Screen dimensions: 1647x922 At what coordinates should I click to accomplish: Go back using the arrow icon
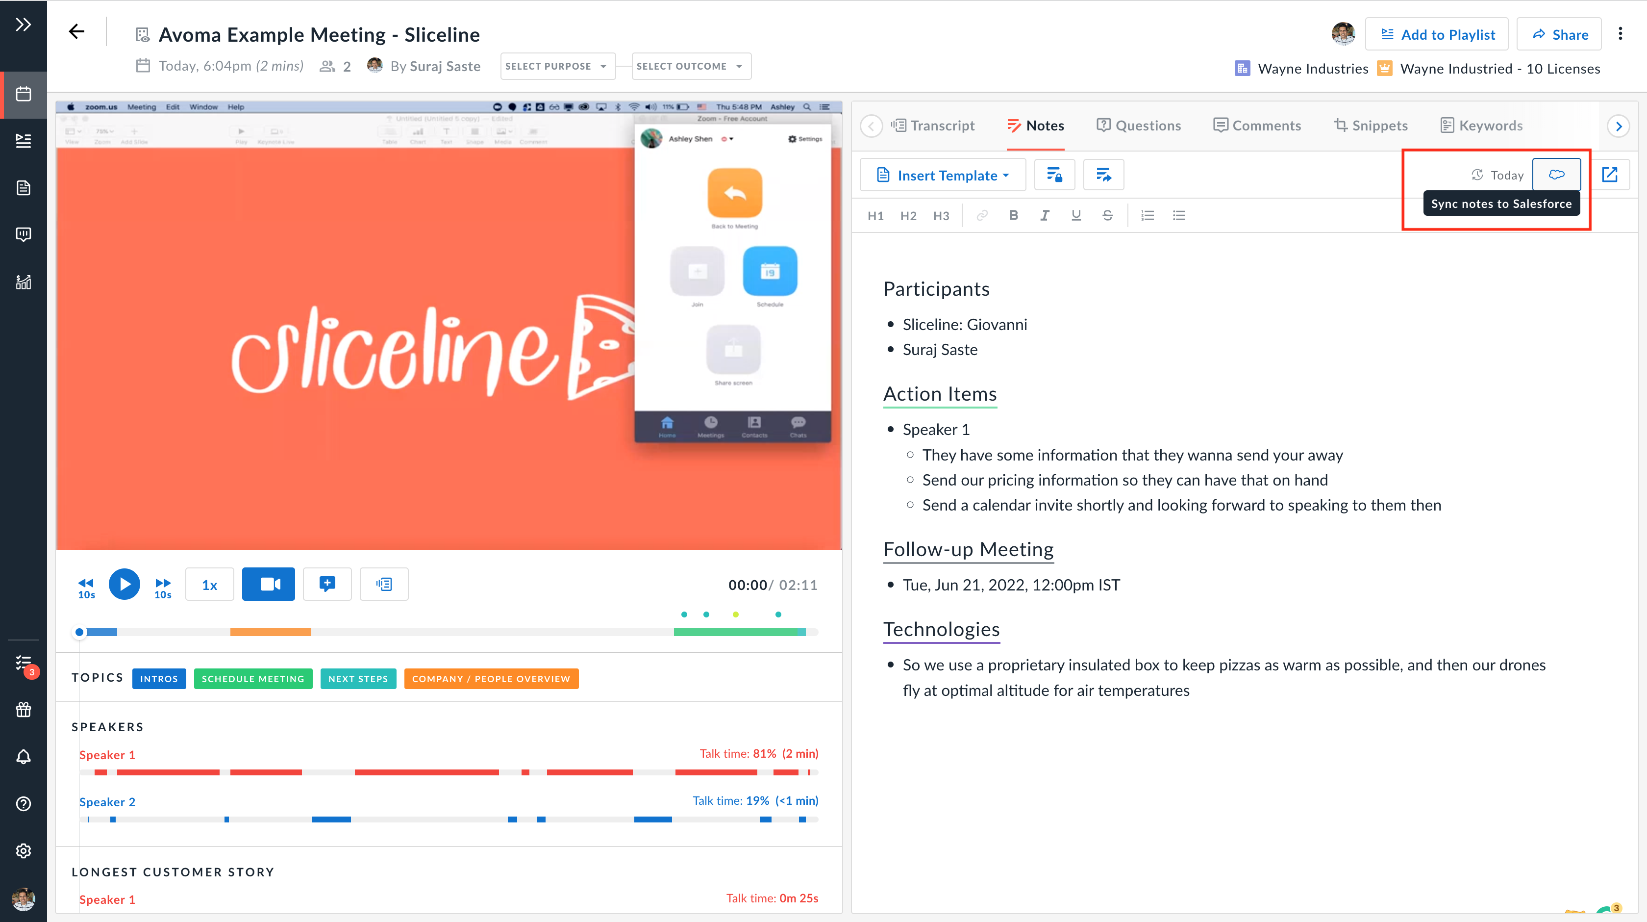tap(77, 31)
